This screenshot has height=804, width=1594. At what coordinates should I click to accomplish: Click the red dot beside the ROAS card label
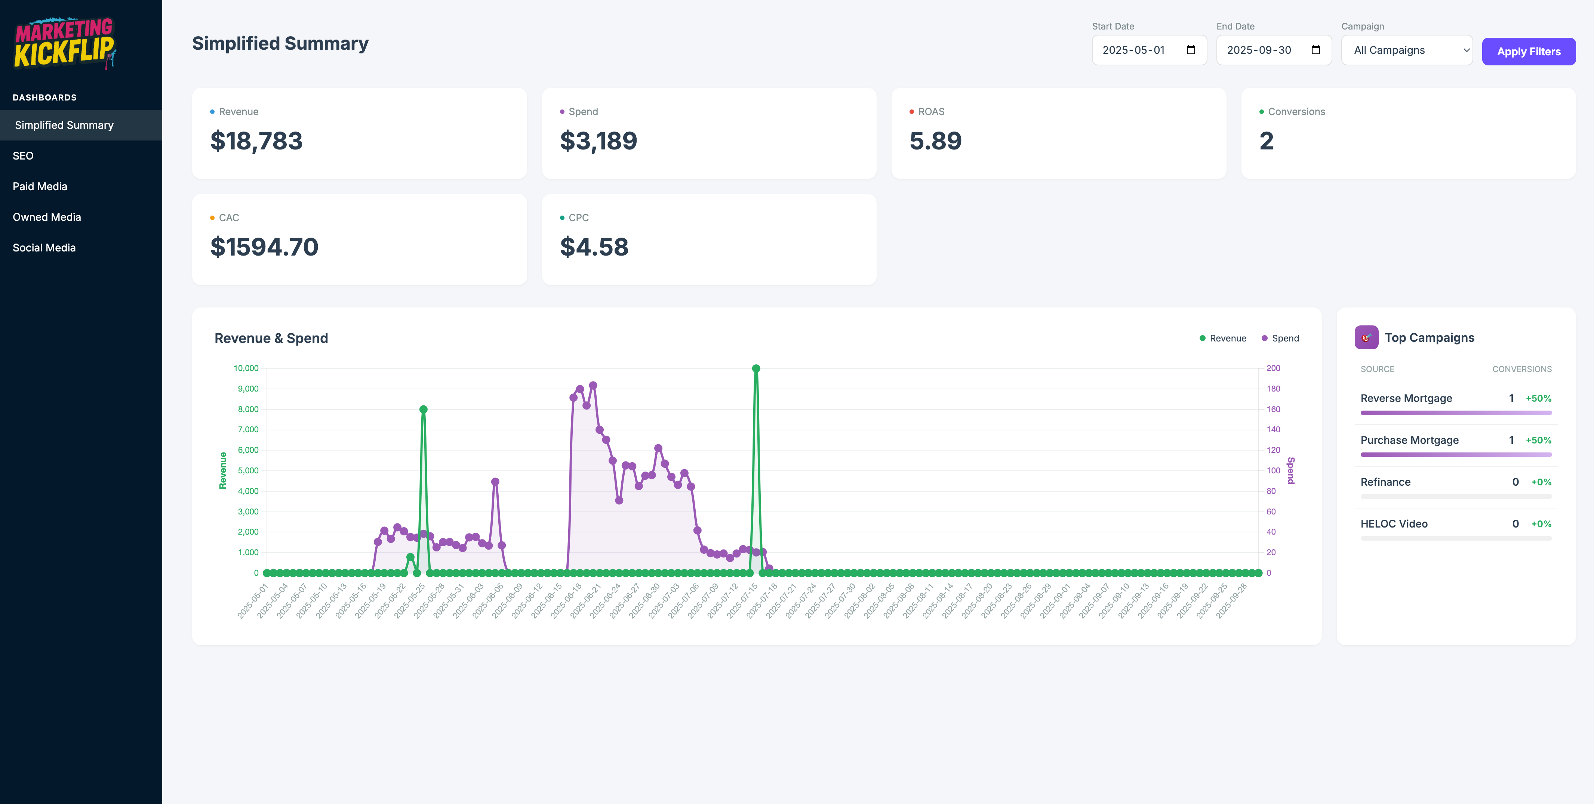tap(911, 112)
